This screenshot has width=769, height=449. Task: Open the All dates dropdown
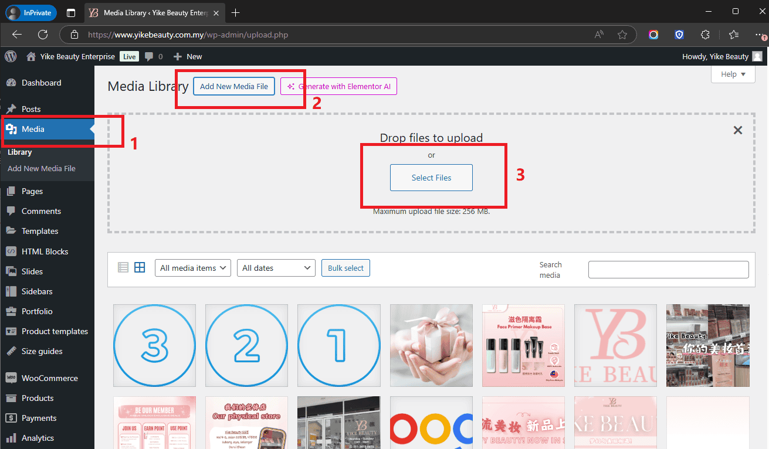[276, 268]
